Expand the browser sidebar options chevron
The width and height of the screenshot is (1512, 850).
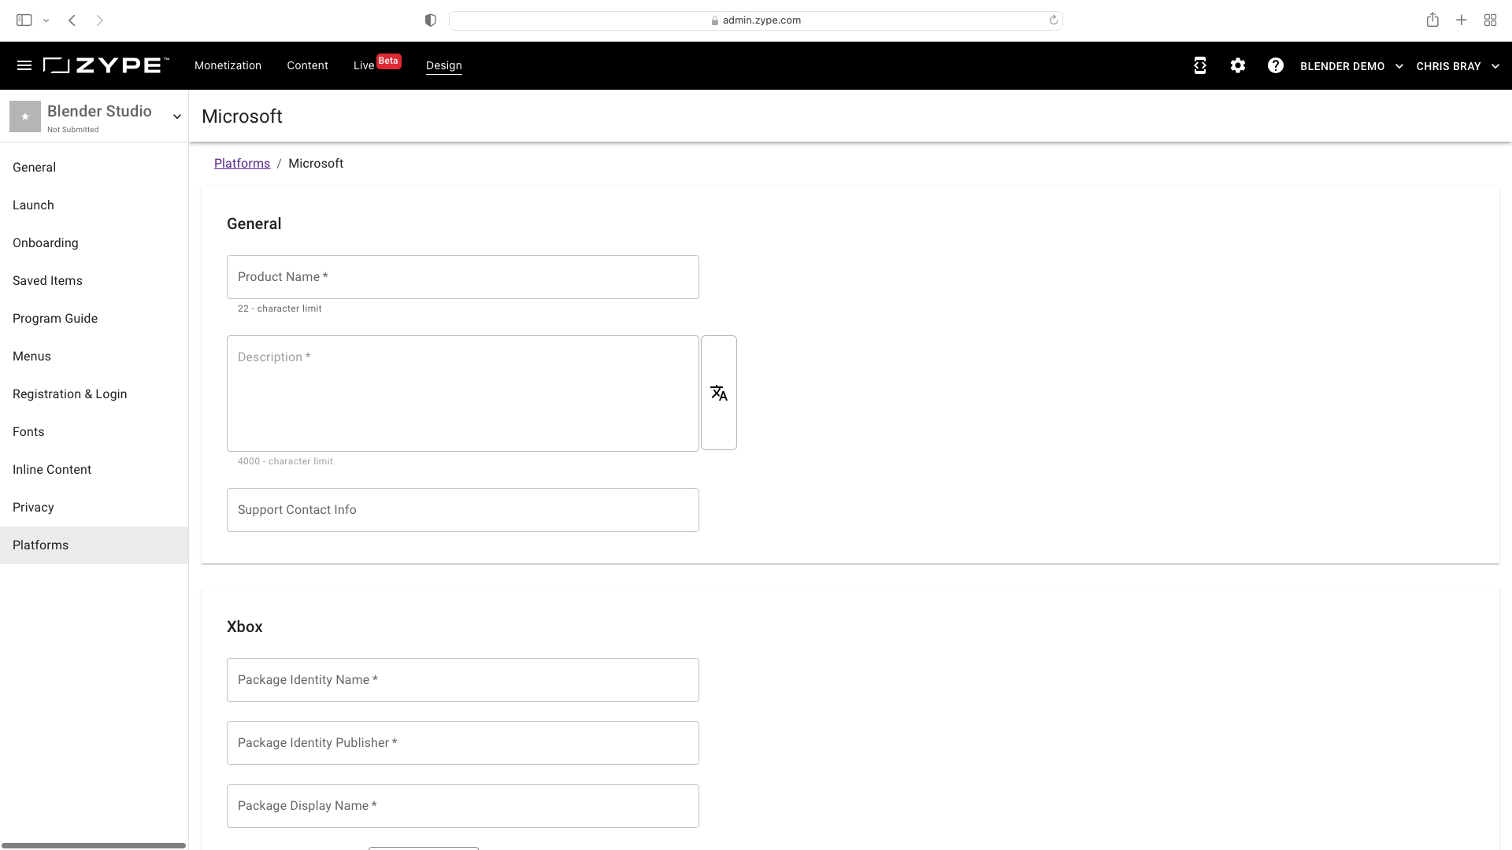click(46, 20)
